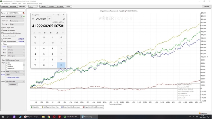Open the taskbar search icon
Viewport: 212px width, 119px height.
click(8, 117)
